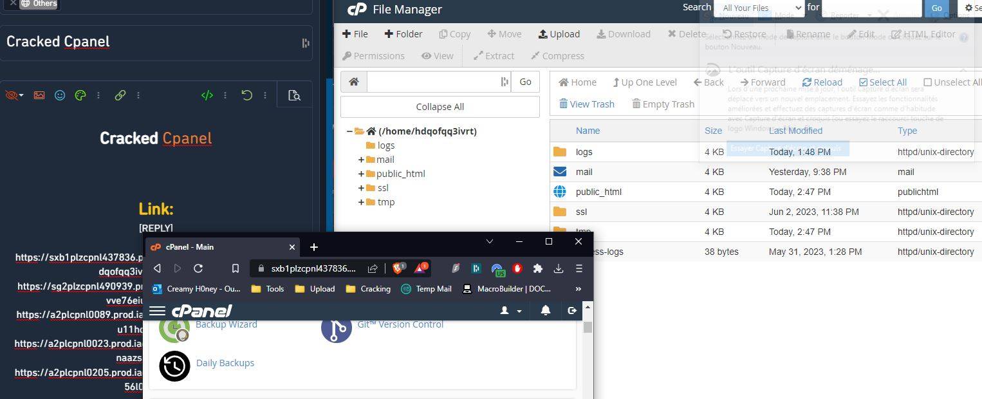982x399 pixels.
Task: Click the insert image icon in post editor
Action: coord(39,95)
